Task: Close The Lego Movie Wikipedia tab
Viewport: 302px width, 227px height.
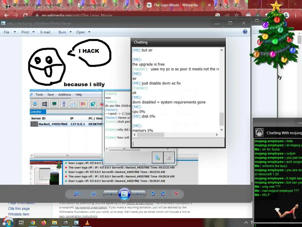Action: click(209, 5)
